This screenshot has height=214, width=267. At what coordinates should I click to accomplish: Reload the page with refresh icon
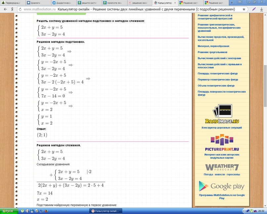[20, 9]
